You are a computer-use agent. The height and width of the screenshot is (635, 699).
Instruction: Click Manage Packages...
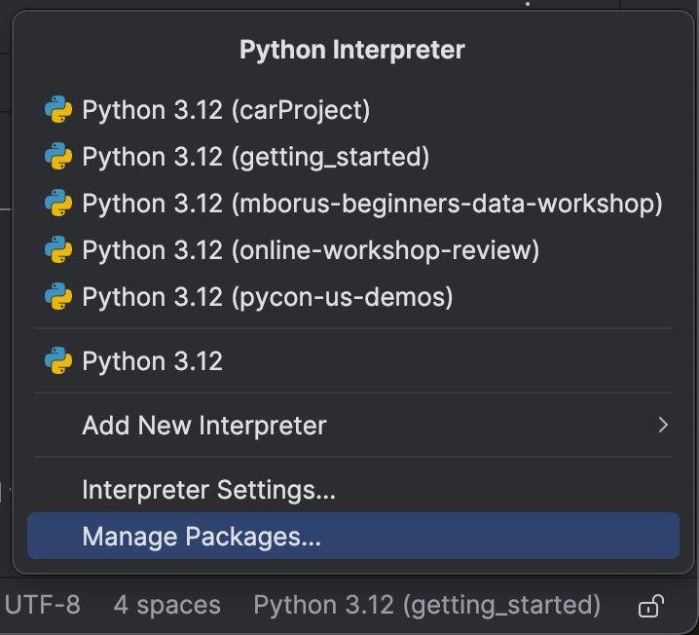202,536
